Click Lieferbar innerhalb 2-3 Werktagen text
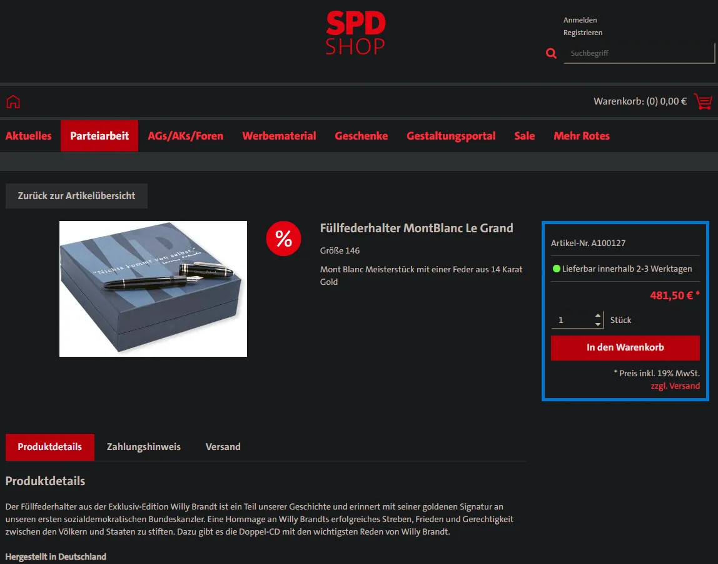Viewport: 718px width, 564px height. click(x=627, y=269)
